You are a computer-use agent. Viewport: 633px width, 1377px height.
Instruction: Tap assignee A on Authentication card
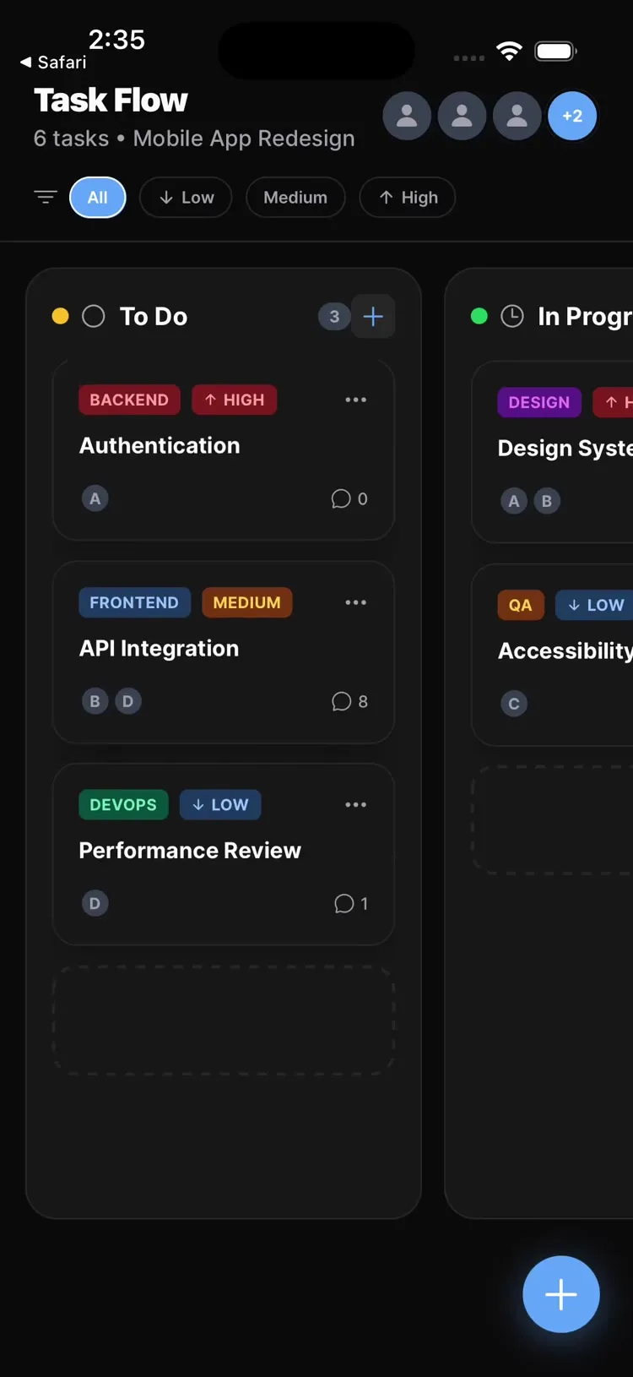pyautogui.click(x=95, y=498)
